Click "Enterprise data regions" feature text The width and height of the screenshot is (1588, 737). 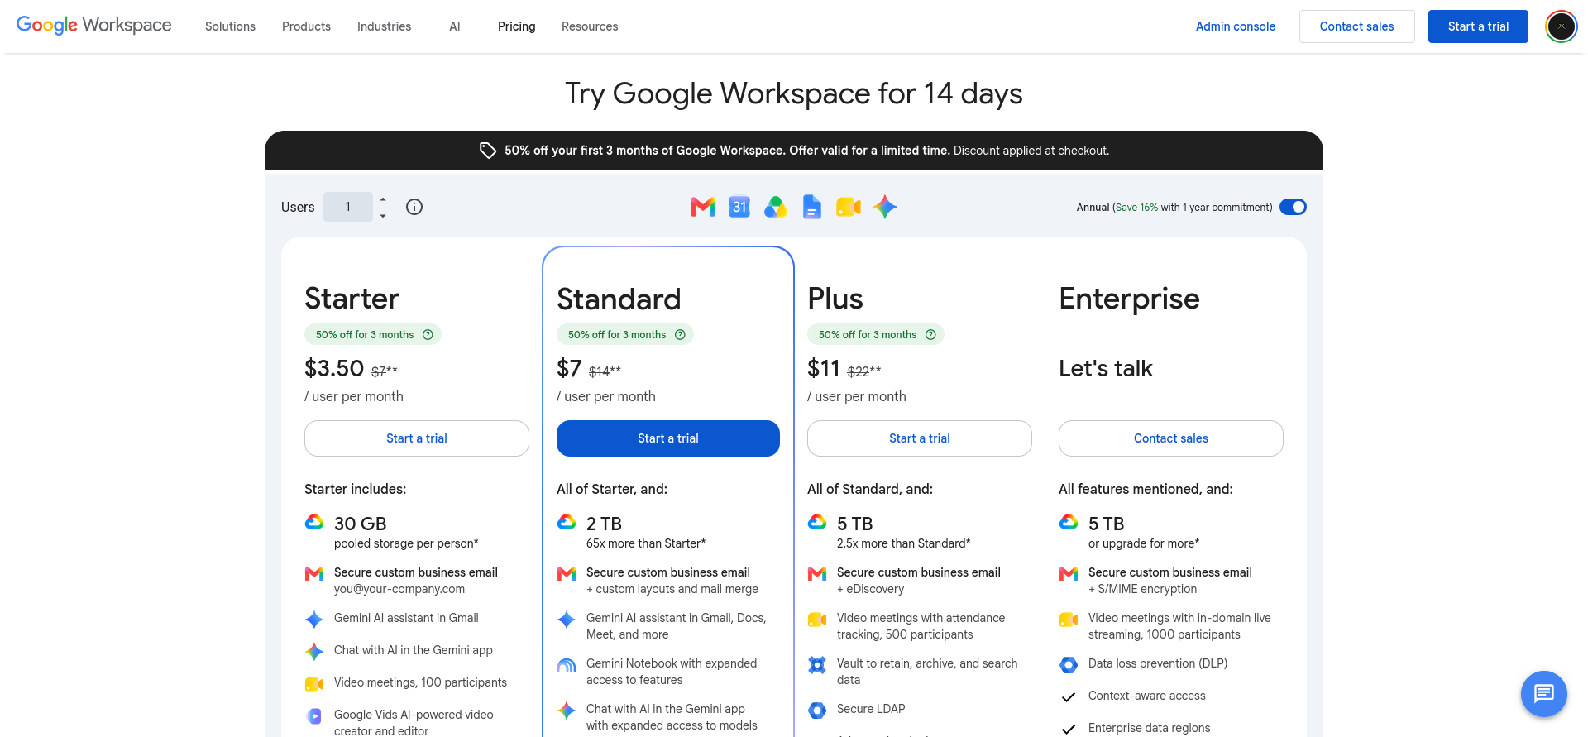[1149, 728]
